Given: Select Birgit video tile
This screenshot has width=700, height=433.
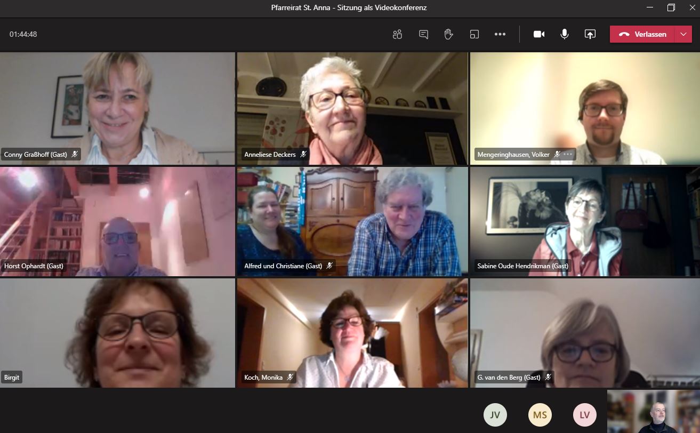Looking at the screenshot, I should [117, 333].
